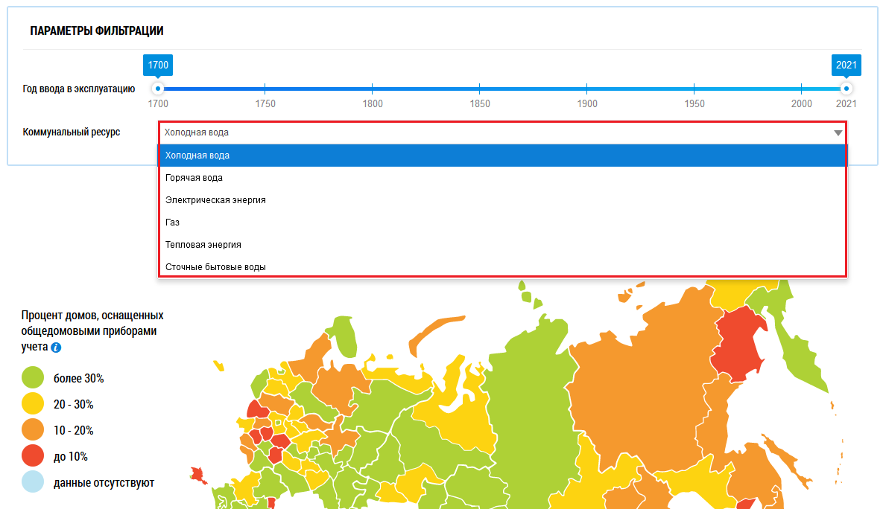Click the dropdown arrow of Коммунальный ресурс
Screen dimensions: 886x509
(x=838, y=133)
